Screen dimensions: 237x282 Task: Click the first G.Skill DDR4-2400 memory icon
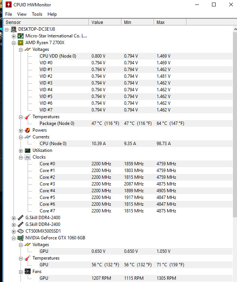21,218
